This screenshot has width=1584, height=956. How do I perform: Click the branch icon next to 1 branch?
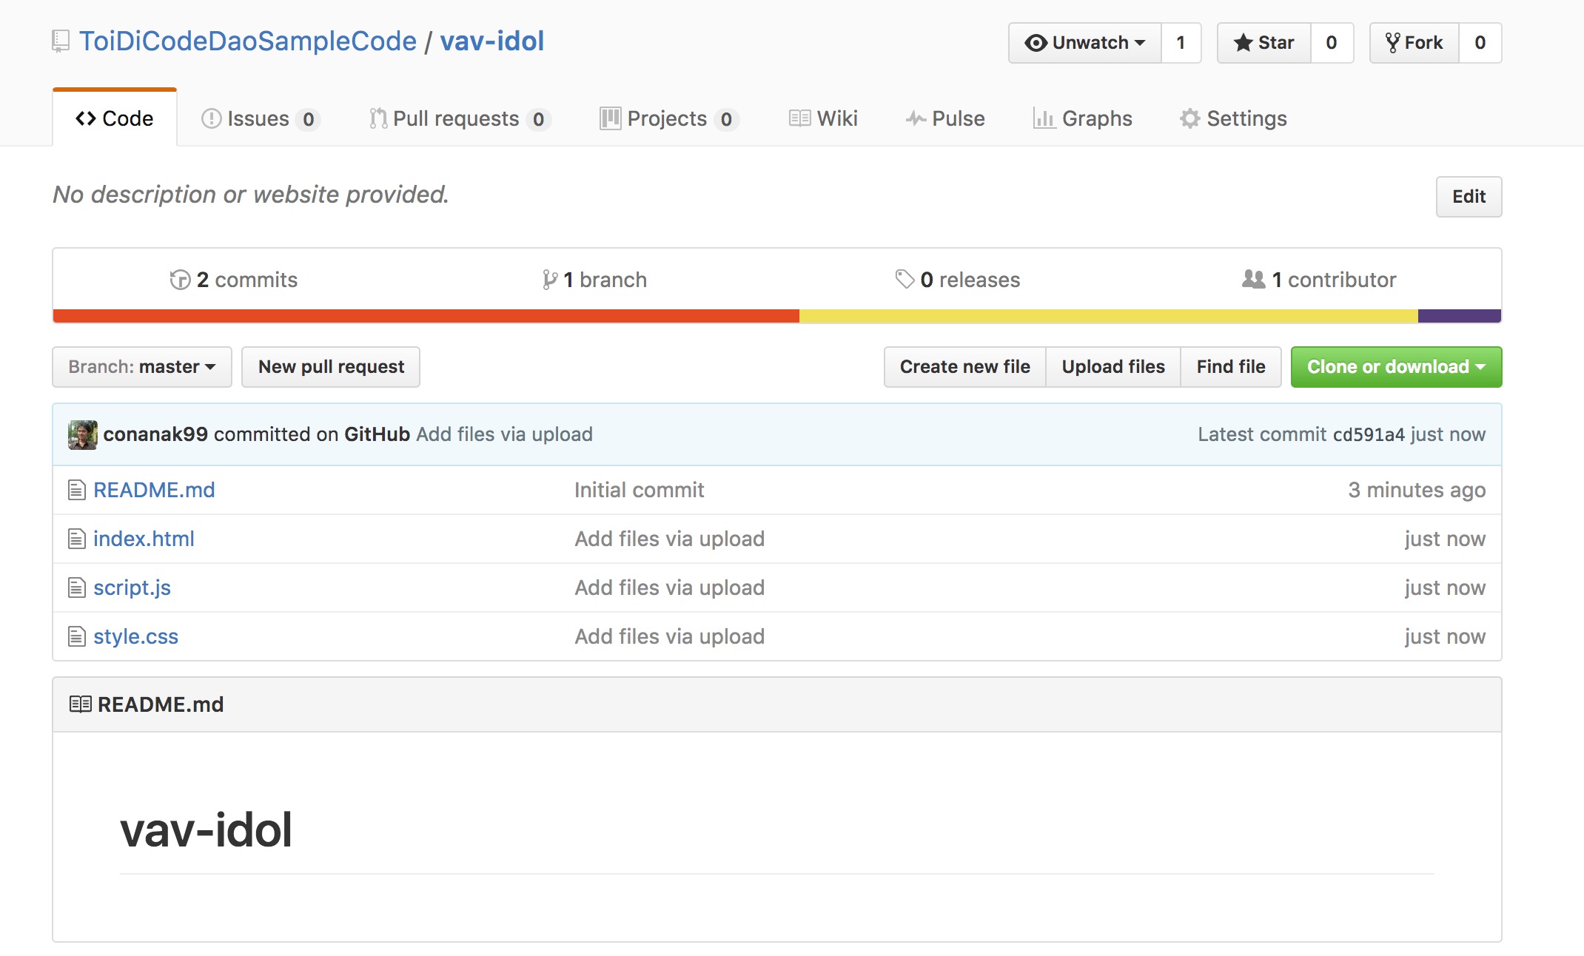pyautogui.click(x=549, y=280)
